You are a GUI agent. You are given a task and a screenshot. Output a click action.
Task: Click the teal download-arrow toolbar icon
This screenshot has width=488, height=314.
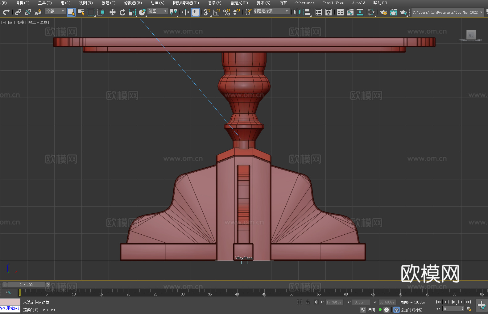(x=360, y=12)
